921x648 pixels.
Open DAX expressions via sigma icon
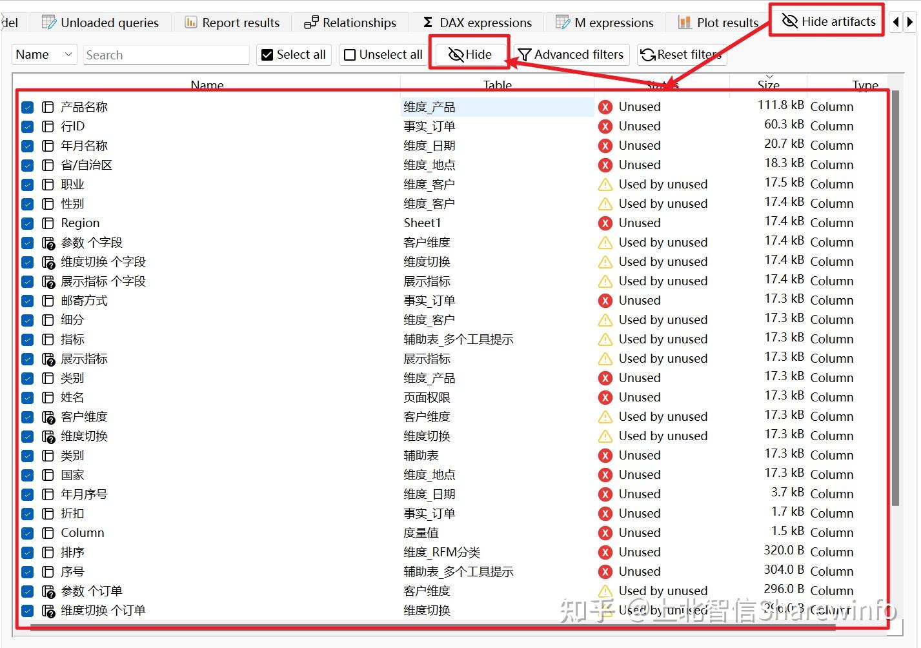426,21
